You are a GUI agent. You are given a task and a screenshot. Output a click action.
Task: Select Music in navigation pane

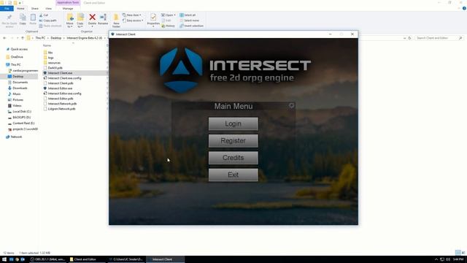(16, 94)
